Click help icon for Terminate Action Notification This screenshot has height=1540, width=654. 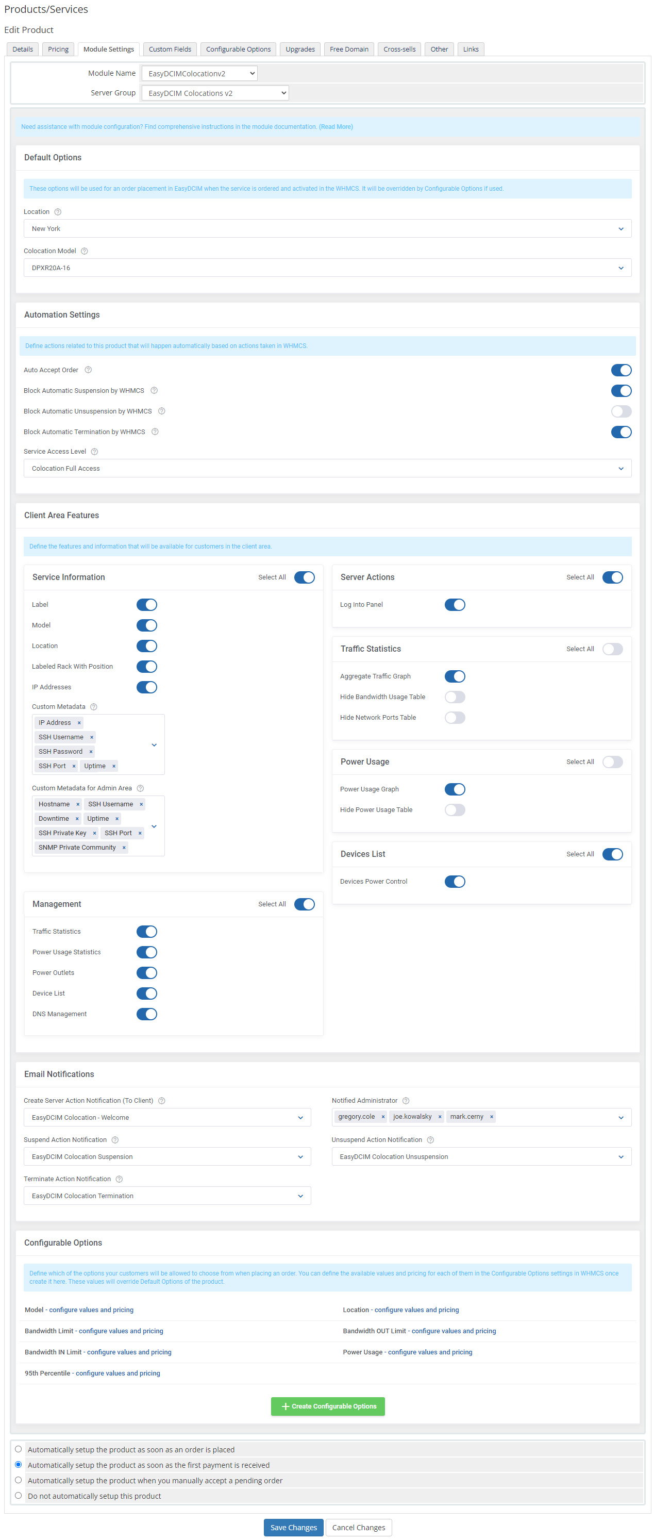(x=119, y=1179)
